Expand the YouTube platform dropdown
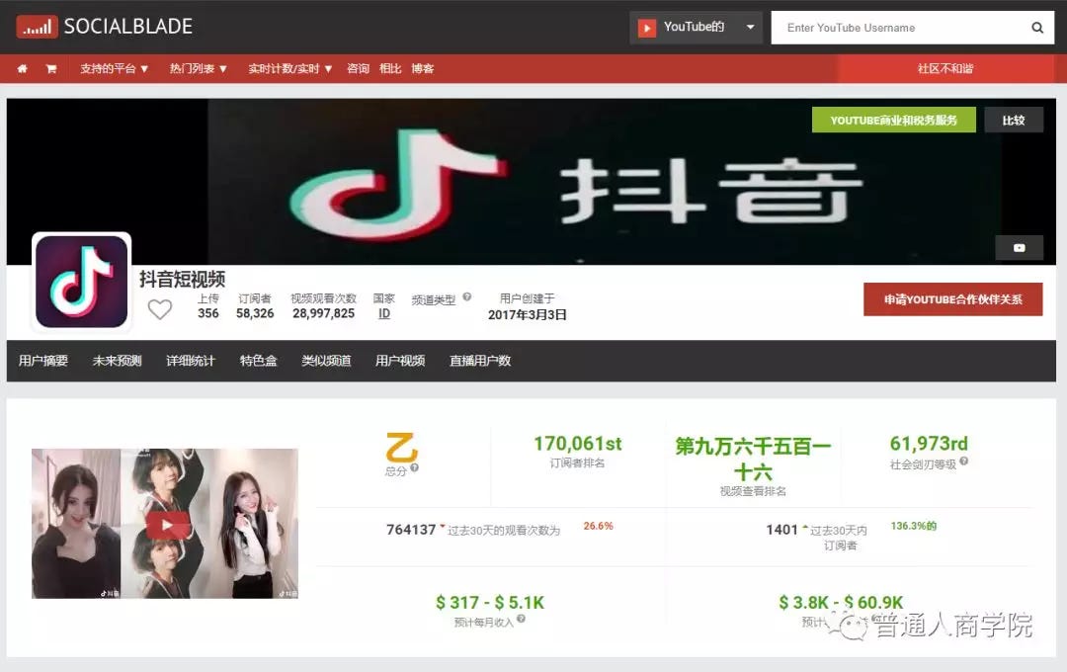The height and width of the screenshot is (672, 1067). pos(750,28)
